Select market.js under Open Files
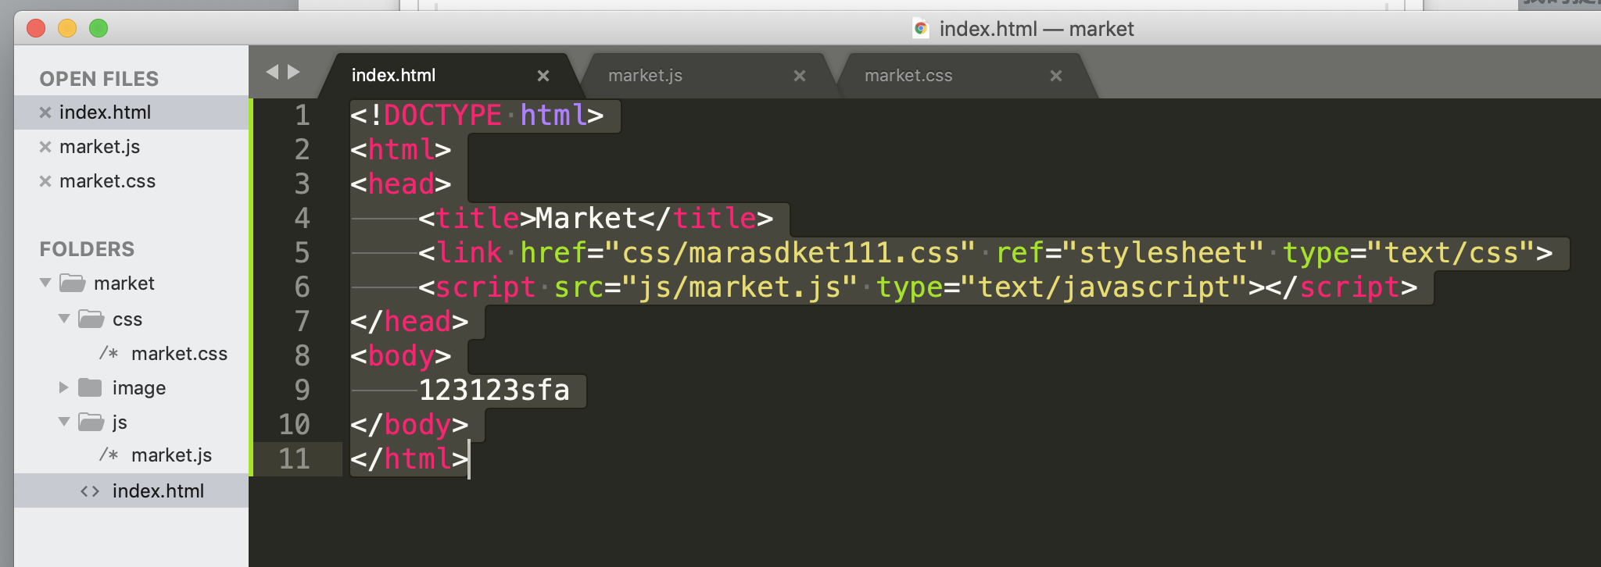The width and height of the screenshot is (1601, 567). pyautogui.click(x=100, y=147)
